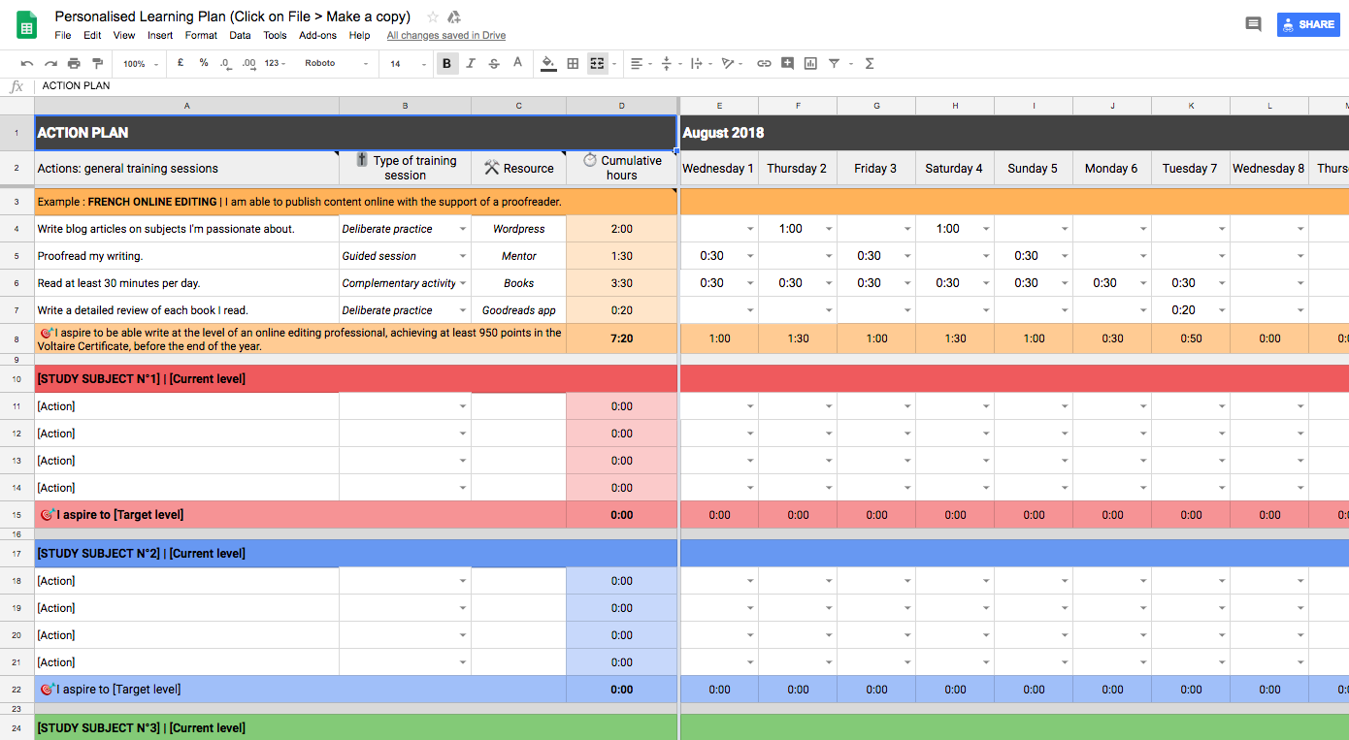Open the merge type dropdown arrow
1349x740 pixels.
(x=616, y=63)
